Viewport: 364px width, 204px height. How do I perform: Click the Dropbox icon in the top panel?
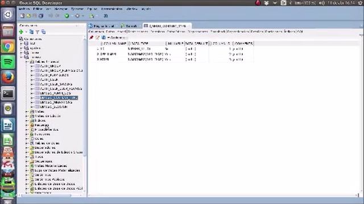point(266,3)
